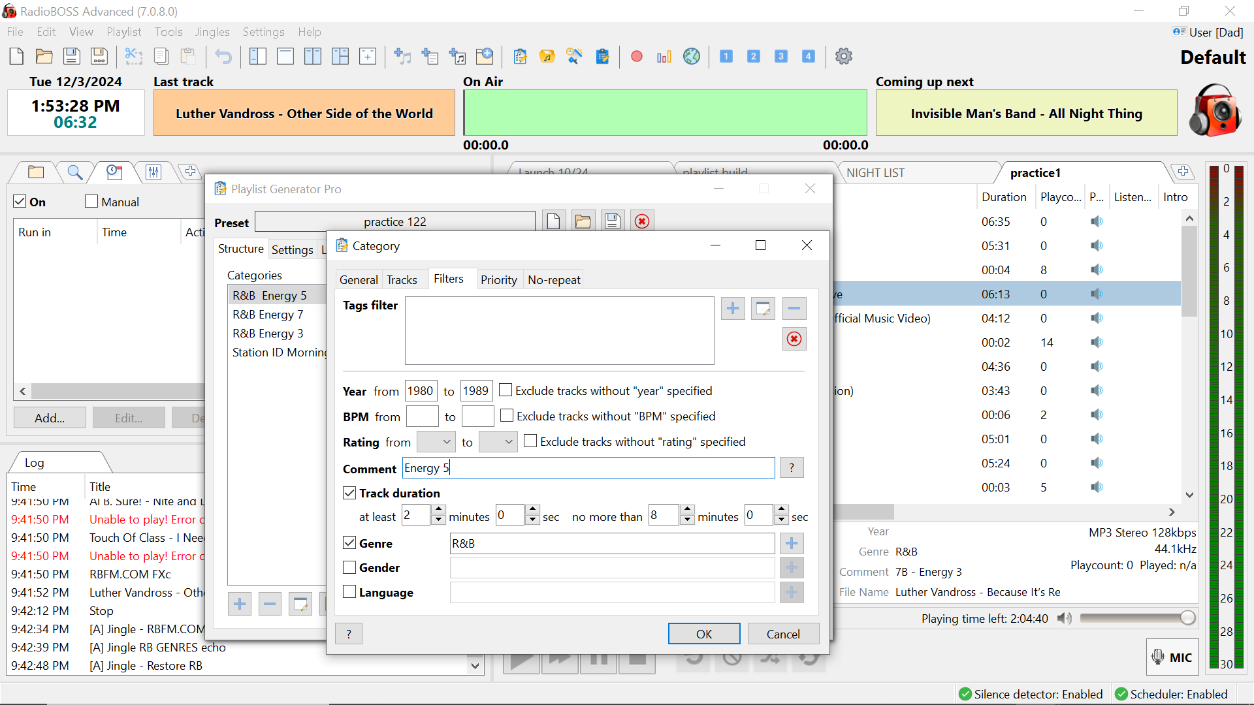Toggle Track duration checkbox on

coord(349,492)
